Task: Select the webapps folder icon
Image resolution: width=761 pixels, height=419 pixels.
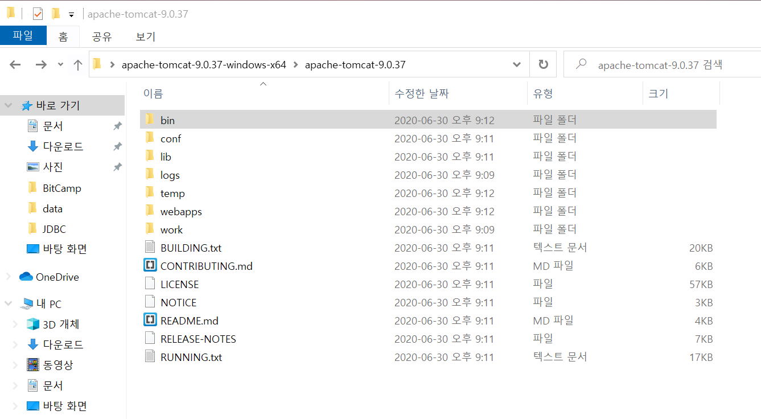Action: tap(150, 211)
